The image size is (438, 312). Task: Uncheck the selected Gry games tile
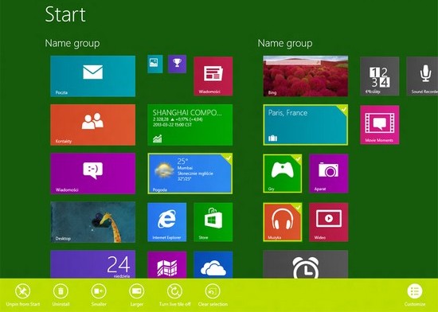tap(283, 174)
